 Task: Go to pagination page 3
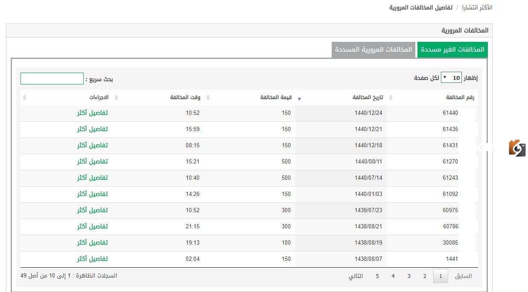(409, 276)
